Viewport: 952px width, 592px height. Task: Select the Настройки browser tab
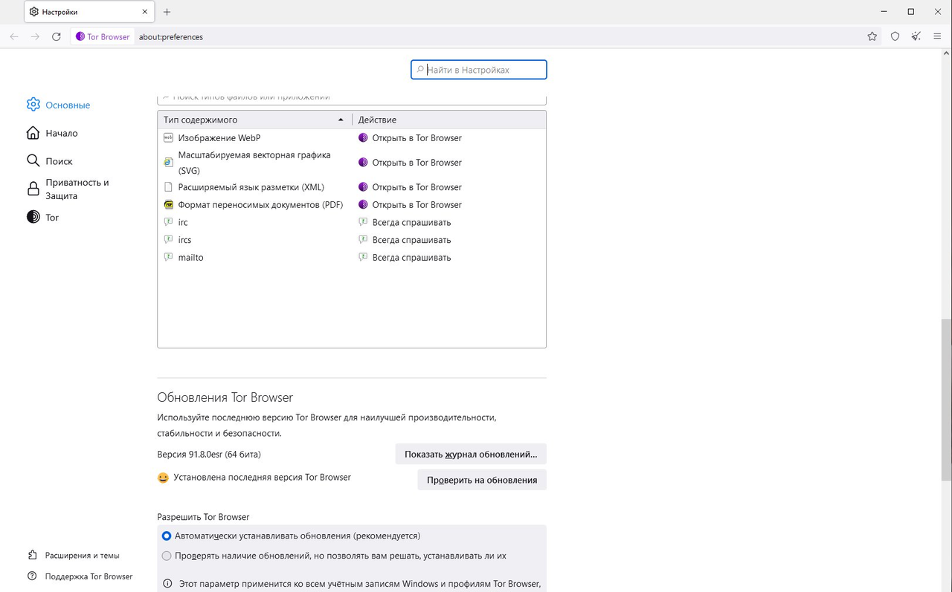pos(89,12)
